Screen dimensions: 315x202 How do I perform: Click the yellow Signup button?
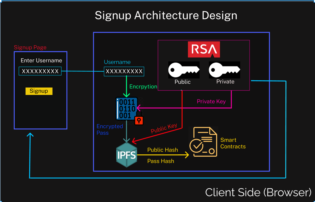pyautogui.click(x=39, y=91)
